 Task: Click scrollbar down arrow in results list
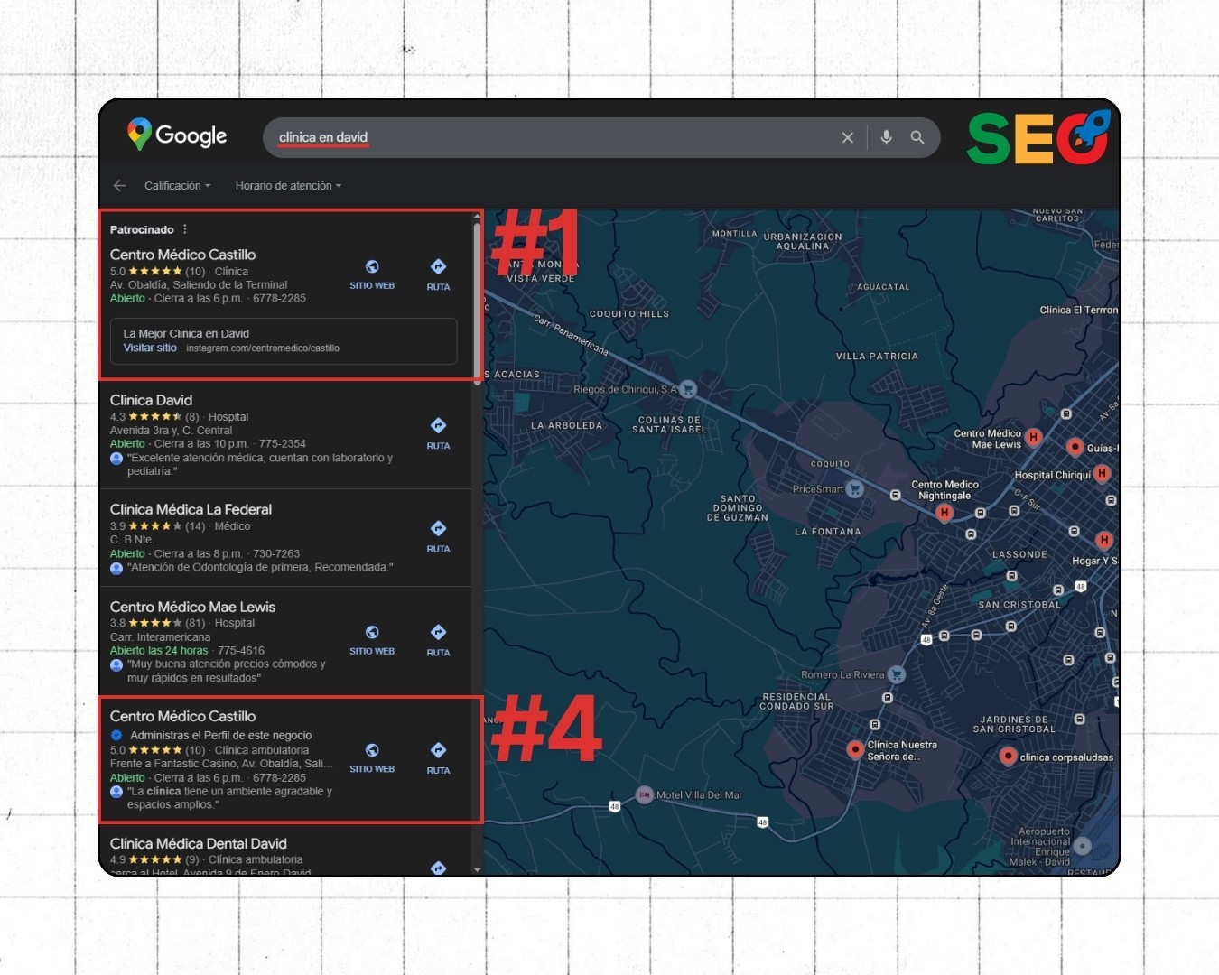pyautogui.click(x=477, y=869)
